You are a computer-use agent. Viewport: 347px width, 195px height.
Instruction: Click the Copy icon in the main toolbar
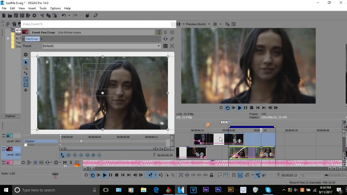click(x=49, y=16)
